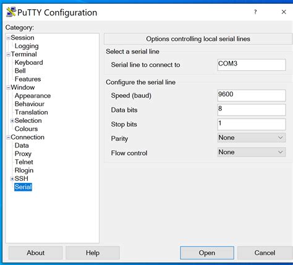Open the Data settings category
Screen dimensions: 293x265
(22, 145)
